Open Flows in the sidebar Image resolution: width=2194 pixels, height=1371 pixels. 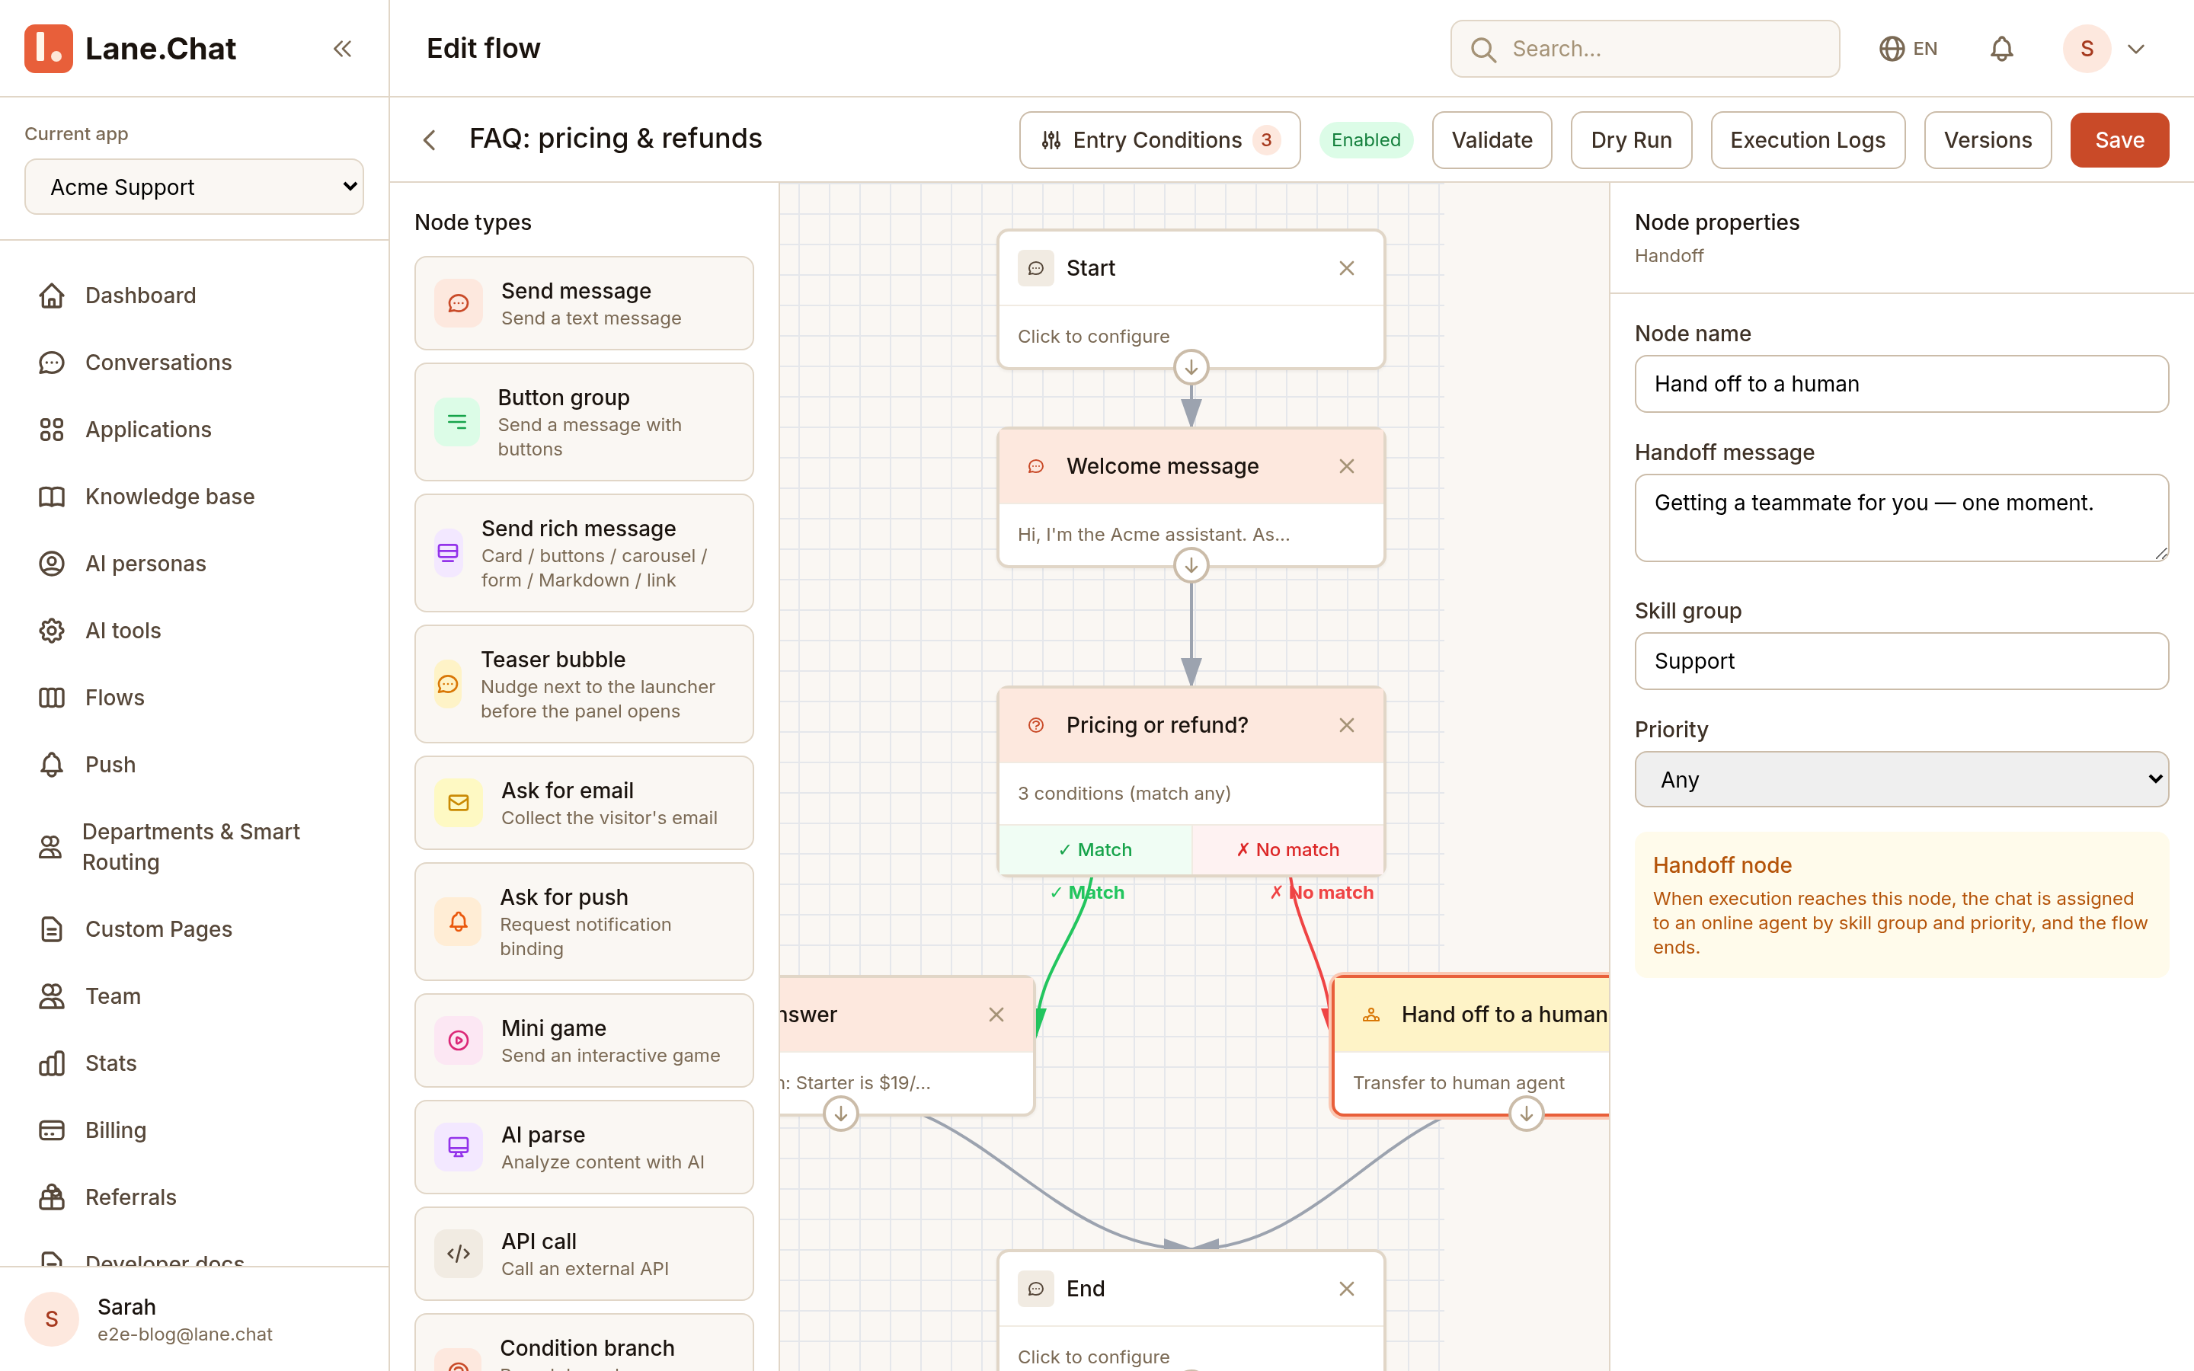(x=195, y=697)
